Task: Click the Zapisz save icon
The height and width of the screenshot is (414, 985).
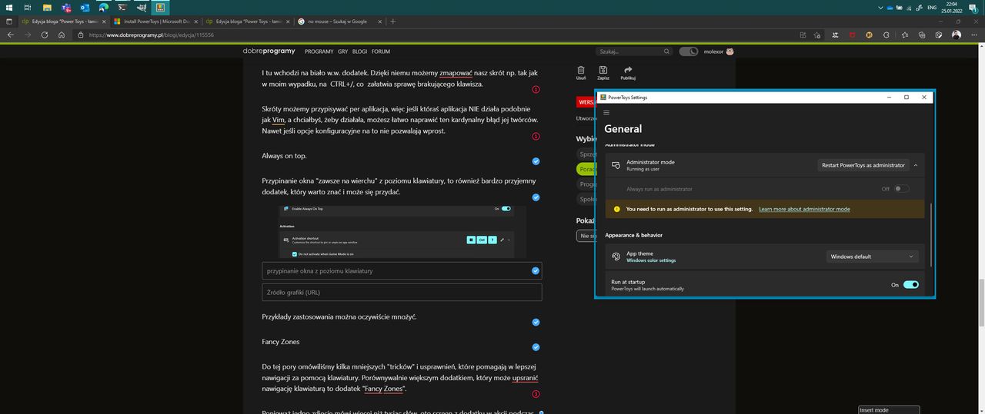Action: point(603,70)
